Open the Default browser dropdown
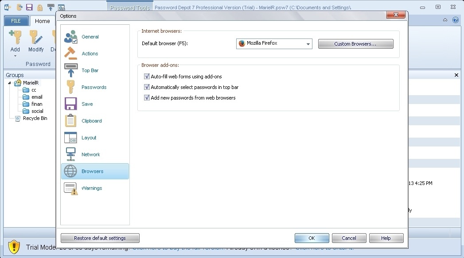 pyautogui.click(x=308, y=44)
